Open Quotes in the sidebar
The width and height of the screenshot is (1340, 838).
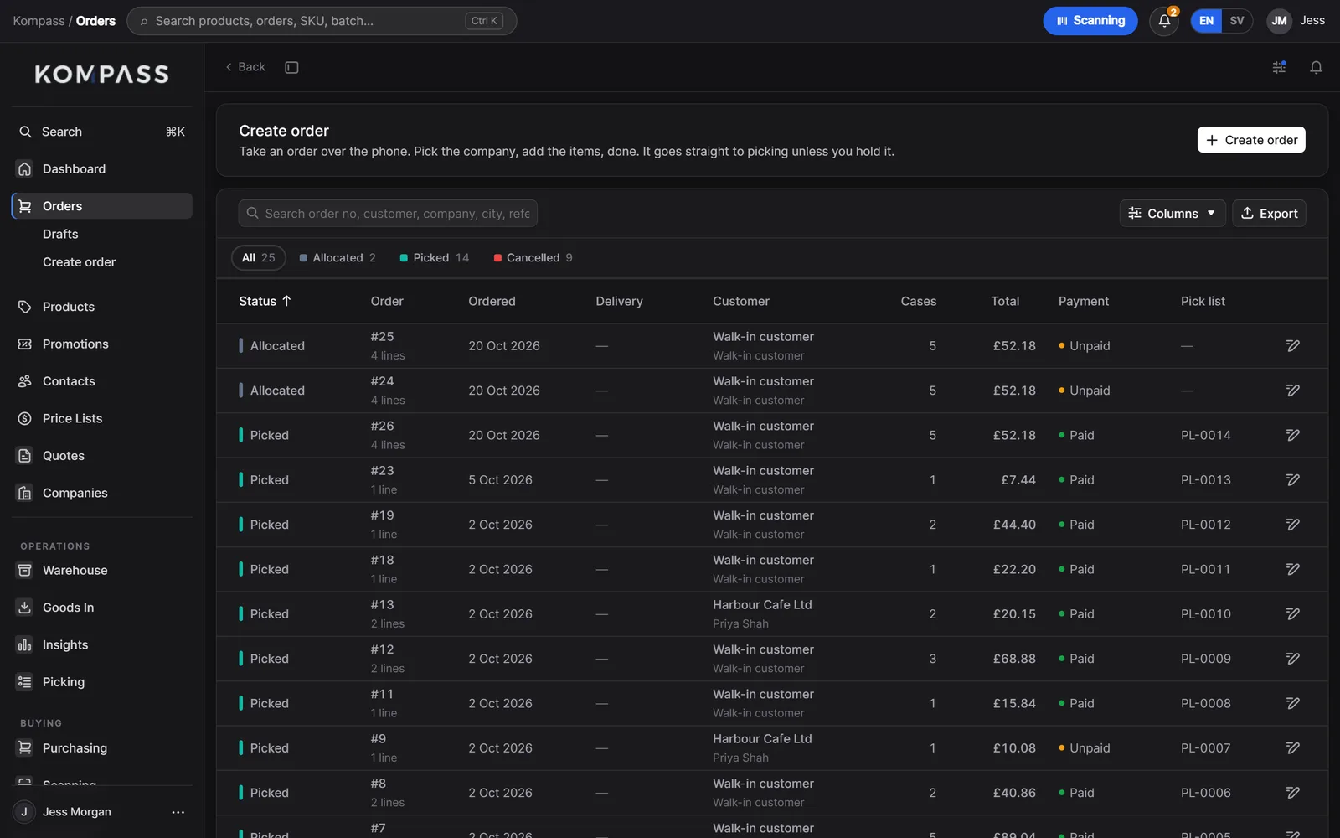coord(102,456)
